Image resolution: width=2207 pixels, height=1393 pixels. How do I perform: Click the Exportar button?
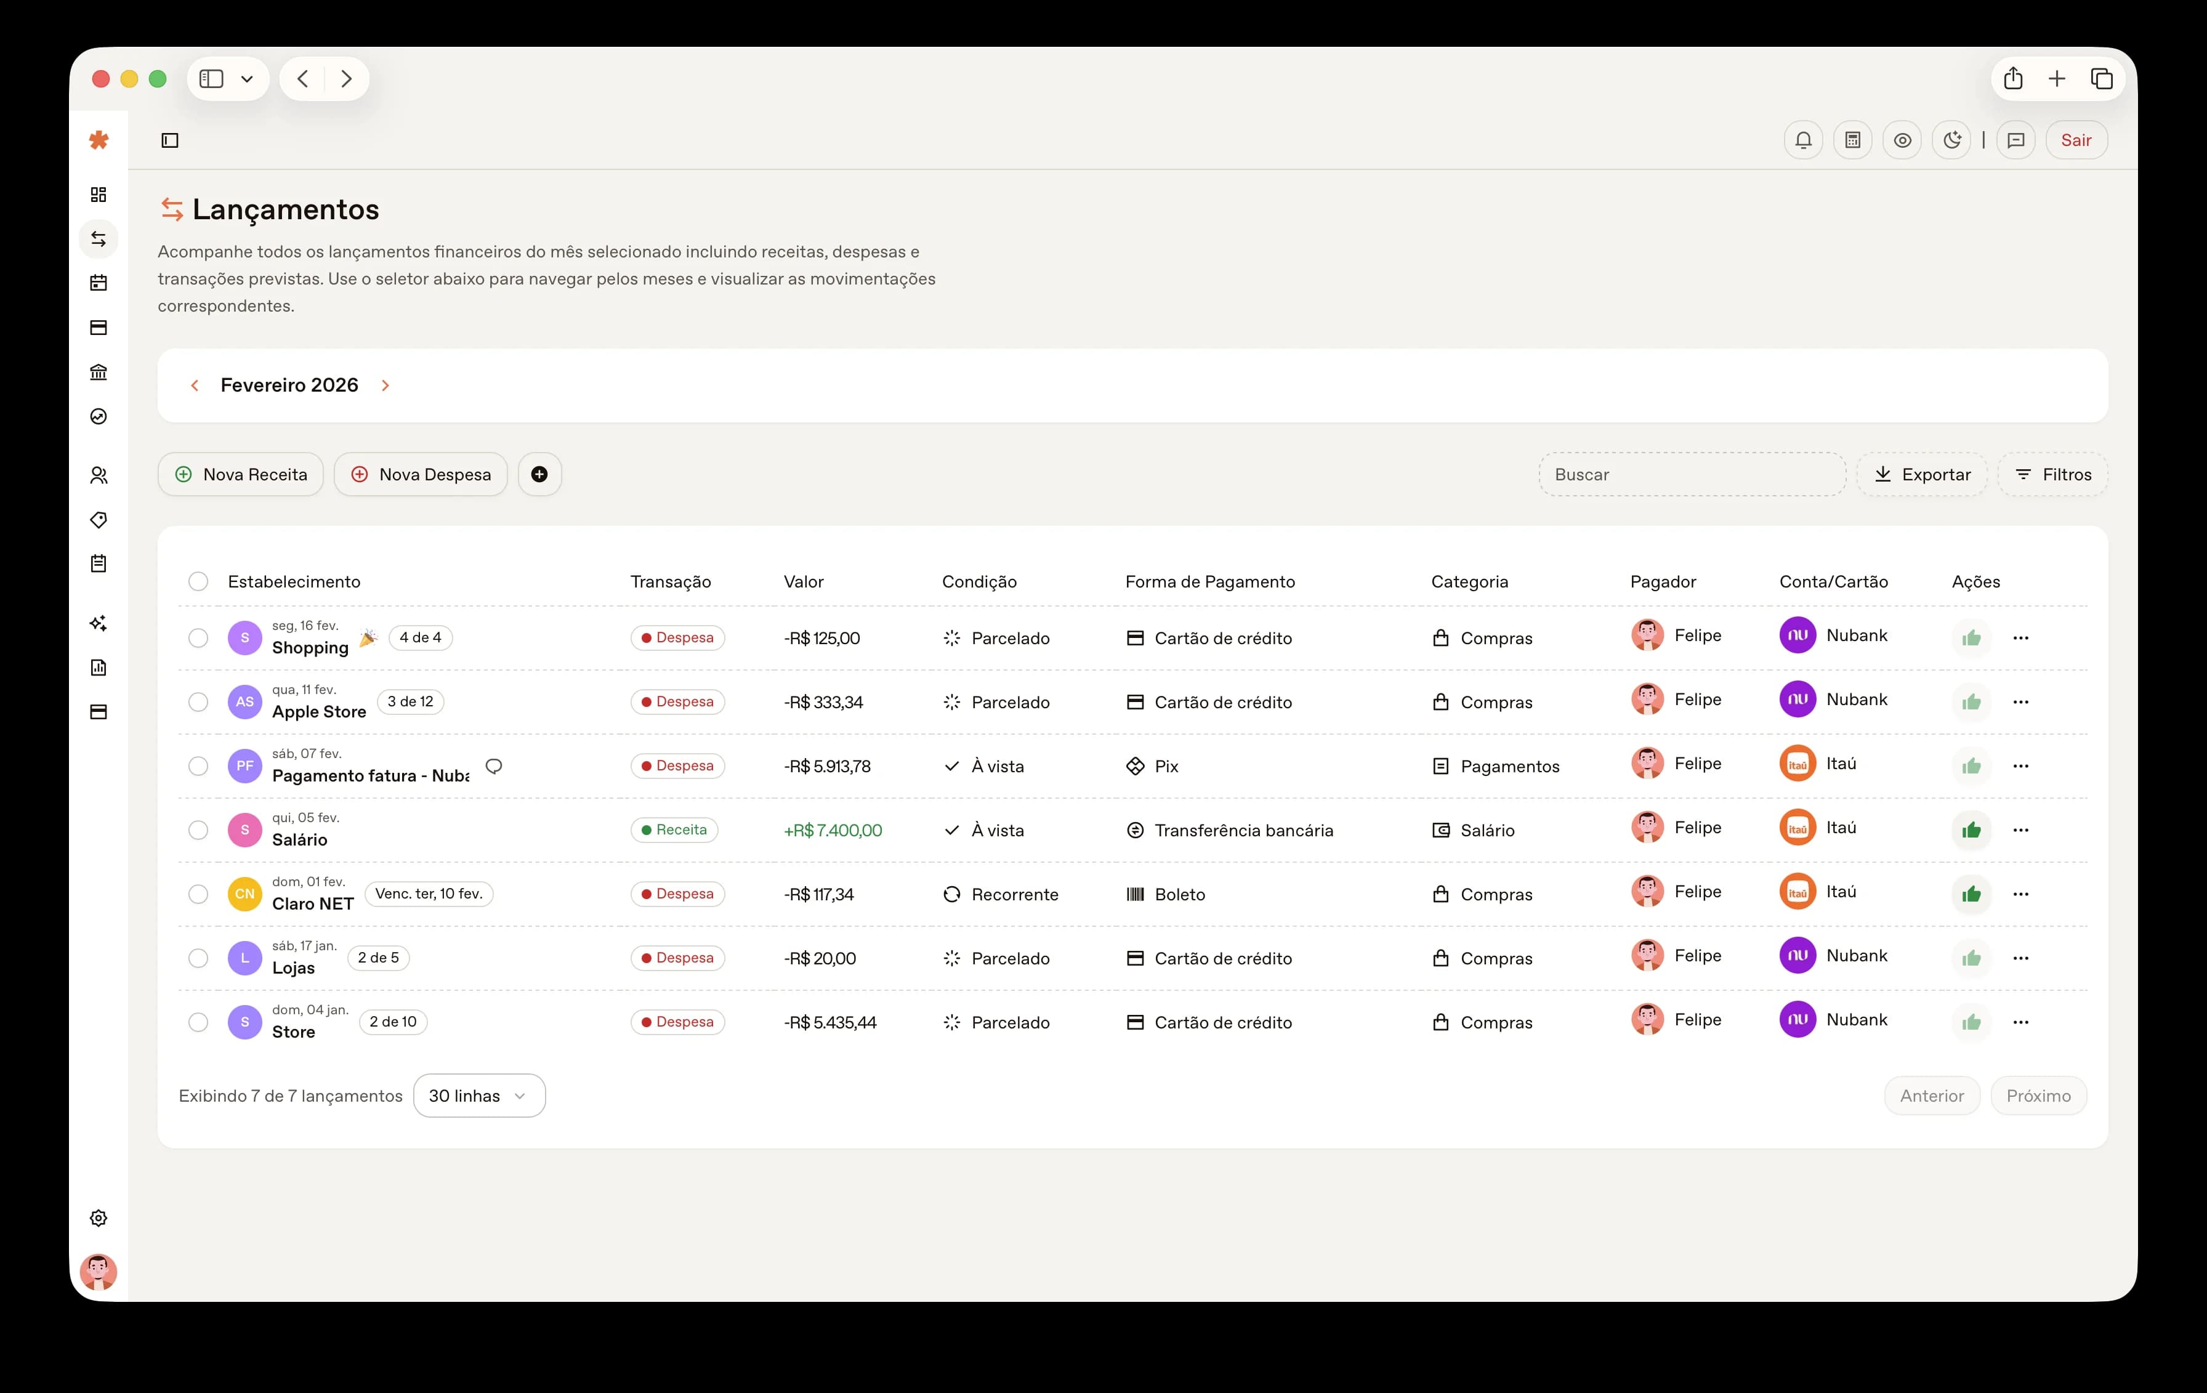point(1921,474)
